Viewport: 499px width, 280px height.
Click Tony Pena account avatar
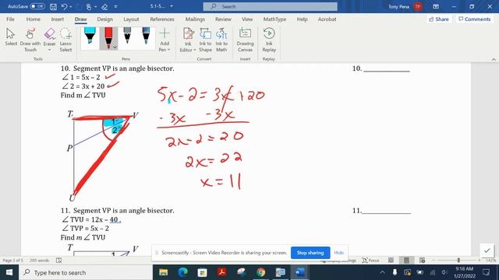[x=418, y=6]
